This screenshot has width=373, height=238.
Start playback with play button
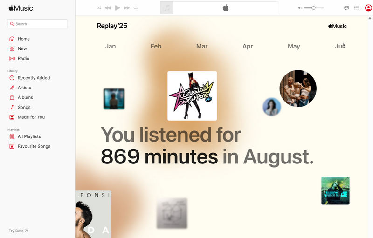[117, 8]
